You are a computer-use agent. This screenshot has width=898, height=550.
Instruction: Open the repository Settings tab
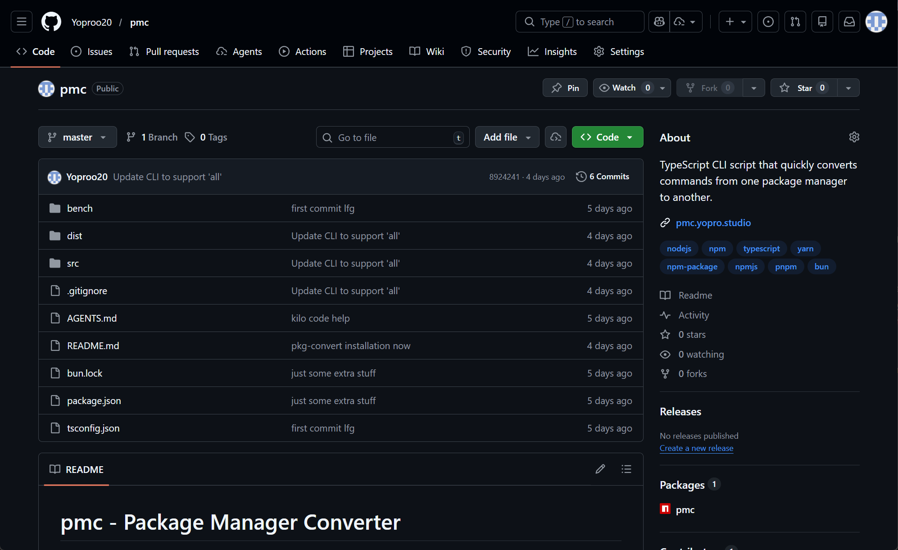point(619,51)
